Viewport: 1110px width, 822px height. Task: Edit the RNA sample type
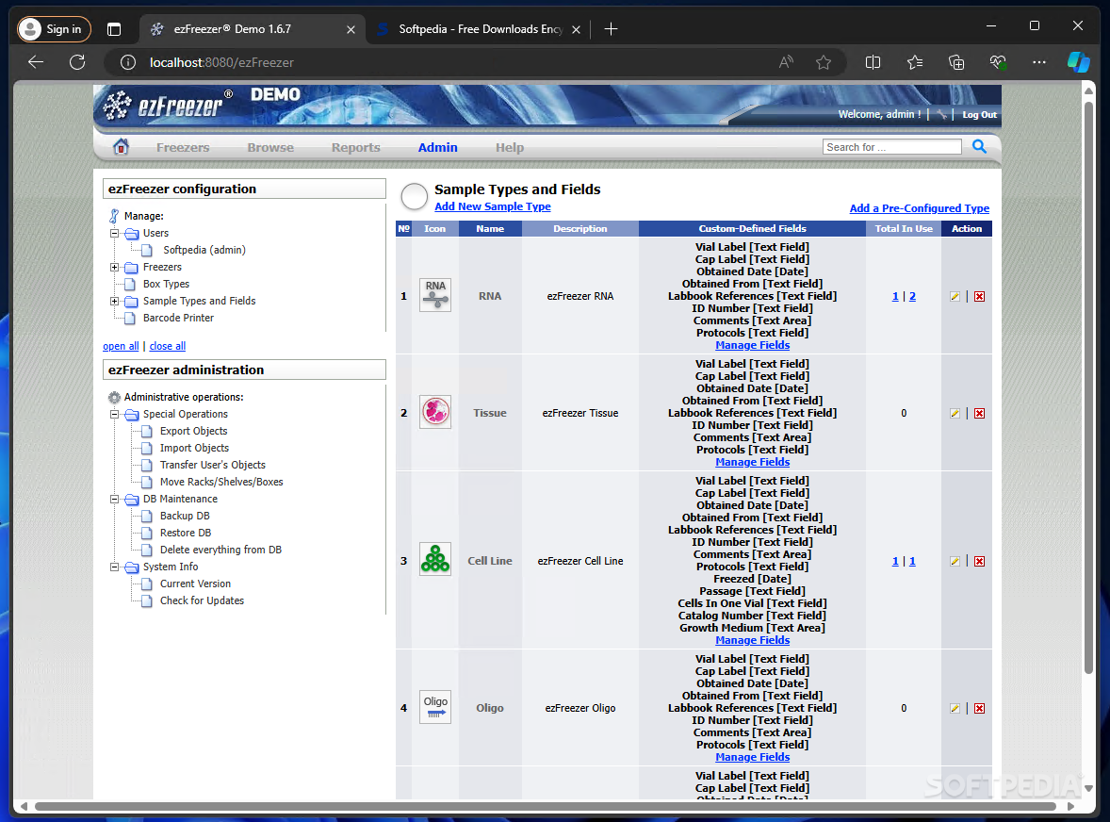coord(955,297)
